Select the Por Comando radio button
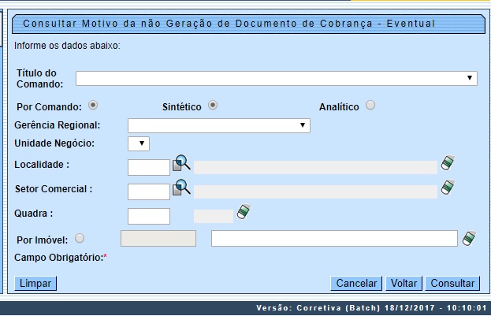 click(93, 105)
